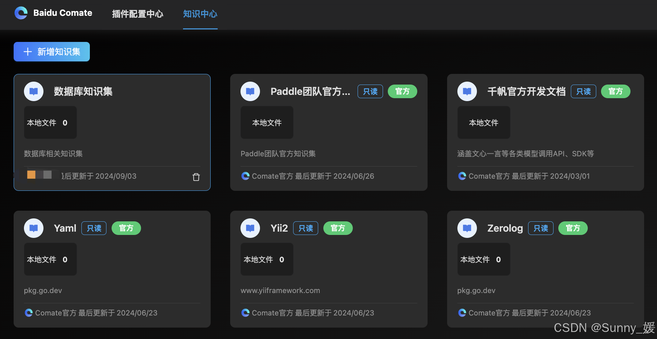Viewport: 657px width, 339px height.
Task: Click www.yiiframework.com text
Action: (280, 290)
